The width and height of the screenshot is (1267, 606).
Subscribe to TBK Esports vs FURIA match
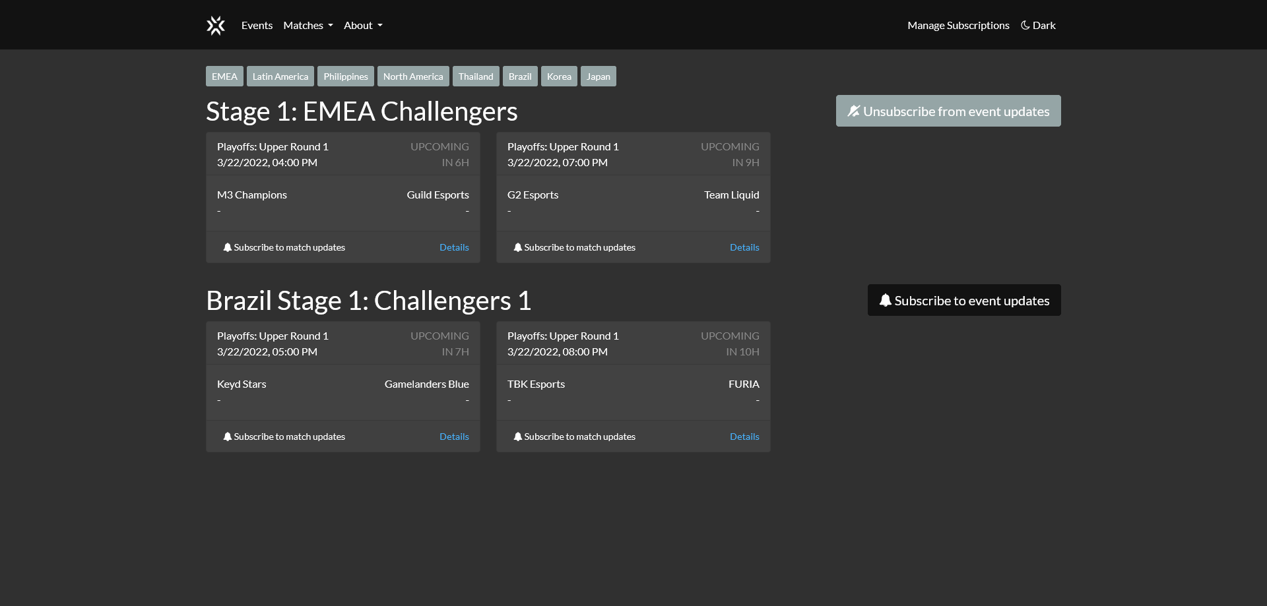(x=575, y=437)
